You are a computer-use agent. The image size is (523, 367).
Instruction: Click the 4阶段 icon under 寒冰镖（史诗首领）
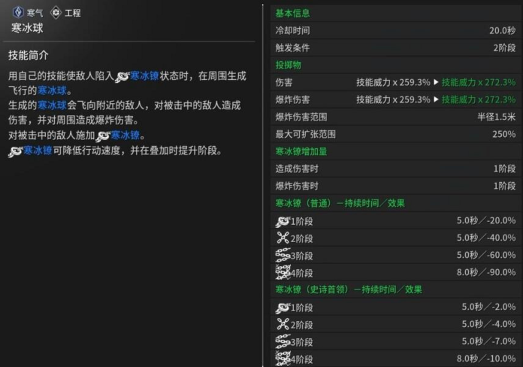pyautogui.click(x=283, y=359)
